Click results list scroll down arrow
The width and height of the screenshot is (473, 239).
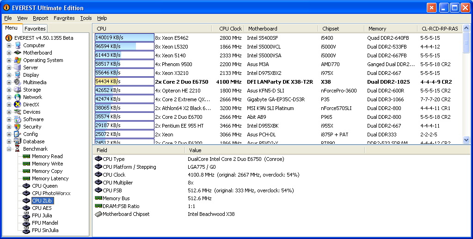[466, 140]
